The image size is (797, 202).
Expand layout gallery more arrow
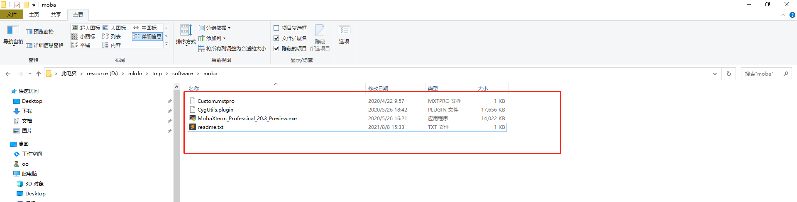[166, 44]
